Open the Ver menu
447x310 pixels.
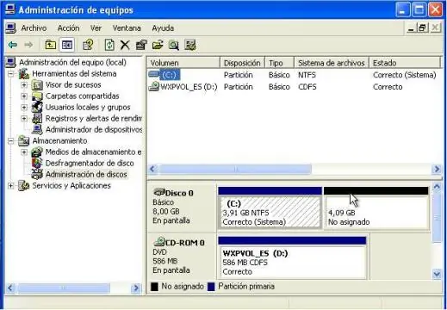pyautogui.click(x=96, y=28)
